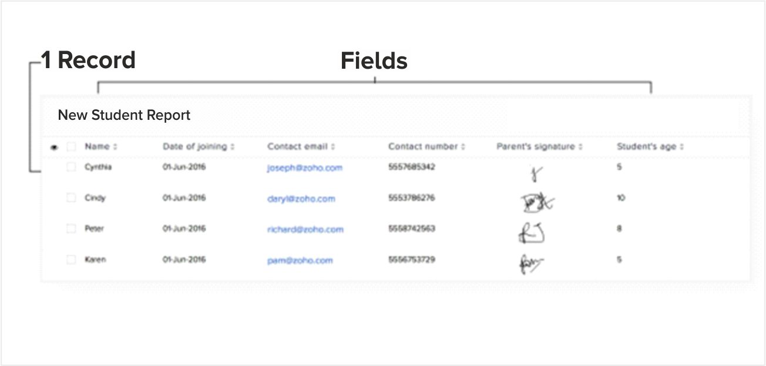Tick the checkbox beside Peter
The height and width of the screenshot is (366, 766).
point(71,229)
